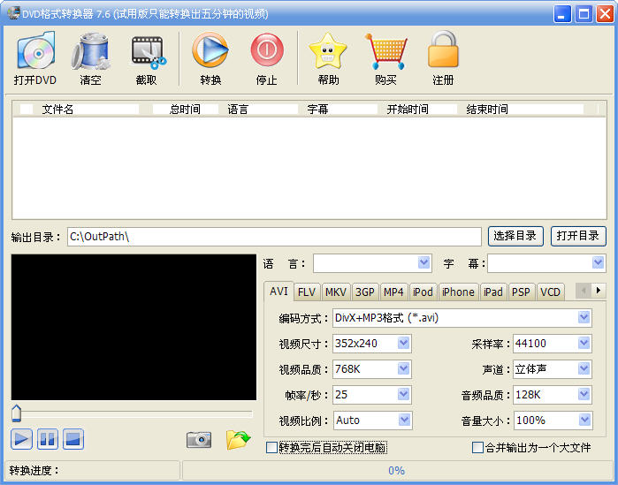This screenshot has height=485, width=618.
Task: Open the 注册 padlock icon
Action: pyautogui.click(x=443, y=49)
